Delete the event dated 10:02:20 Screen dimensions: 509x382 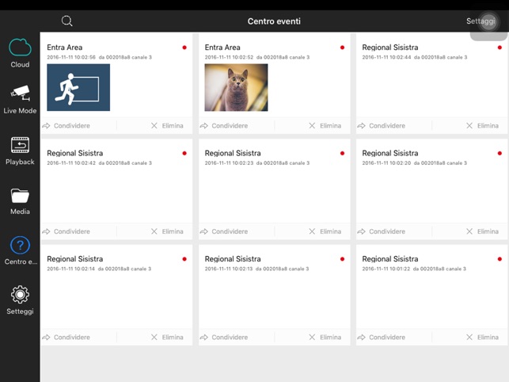(482, 231)
